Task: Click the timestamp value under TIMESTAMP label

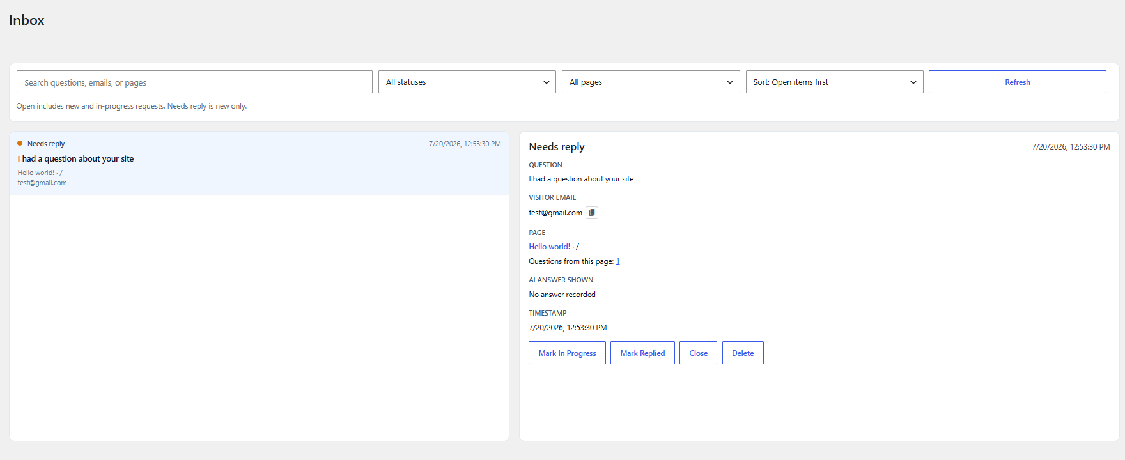Action: [568, 328]
